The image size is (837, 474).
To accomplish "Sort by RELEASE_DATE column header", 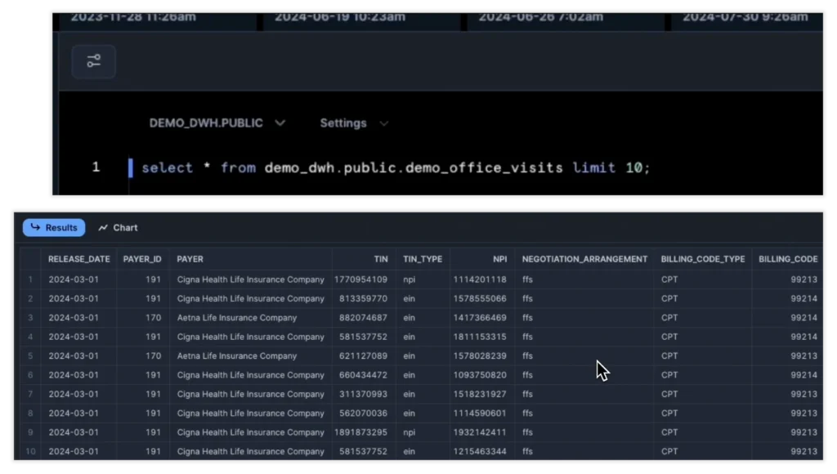I will (78, 259).
